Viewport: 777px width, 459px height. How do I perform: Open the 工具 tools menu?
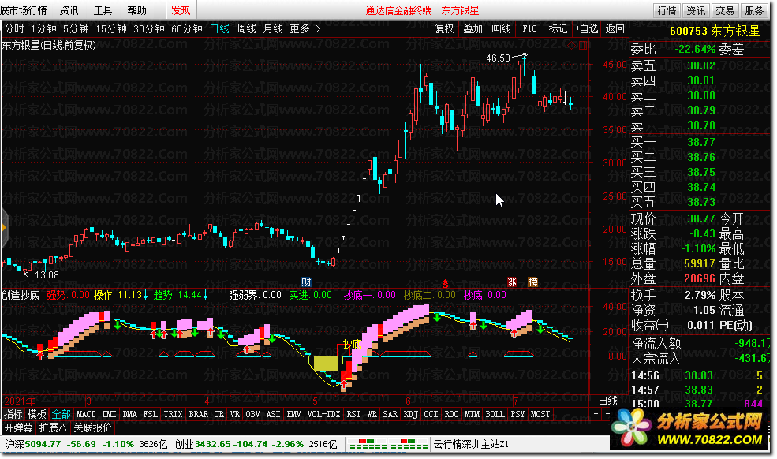tap(103, 10)
